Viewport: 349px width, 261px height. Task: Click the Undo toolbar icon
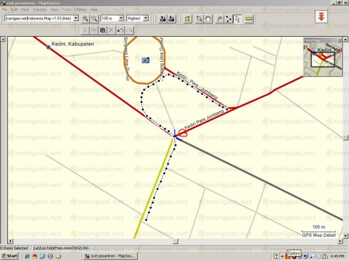click(x=120, y=30)
